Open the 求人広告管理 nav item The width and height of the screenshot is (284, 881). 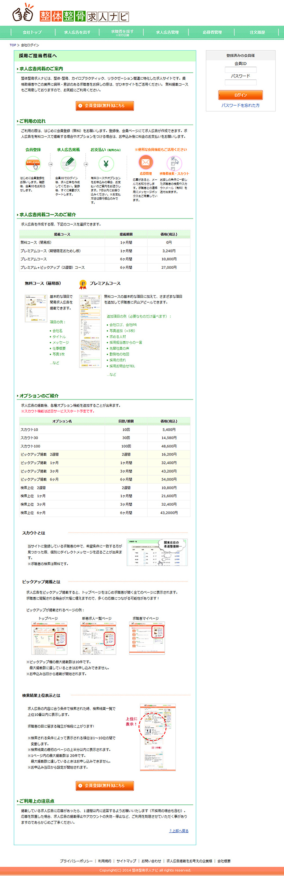point(167,32)
